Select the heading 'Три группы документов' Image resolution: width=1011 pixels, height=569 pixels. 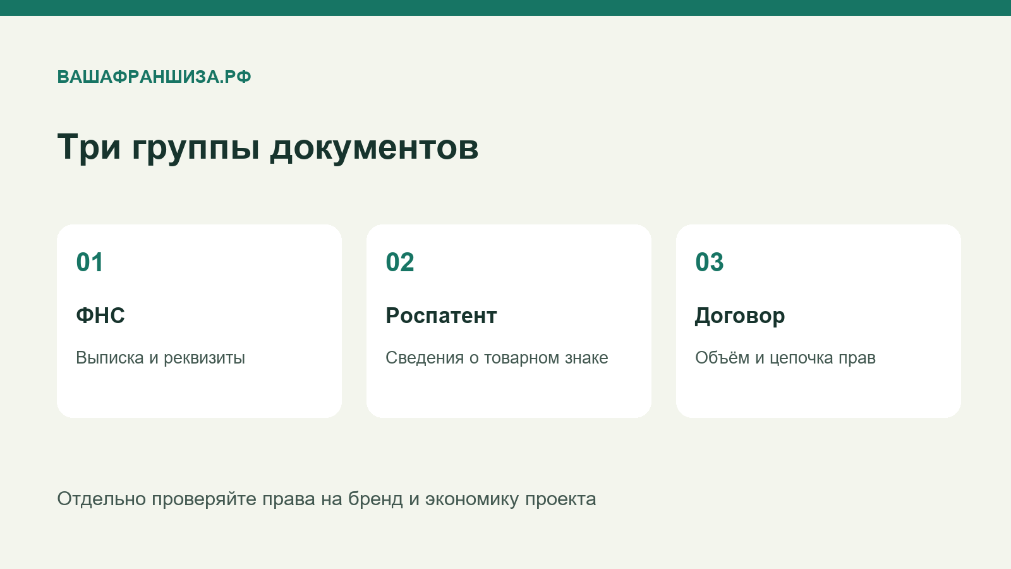(268, 148)
